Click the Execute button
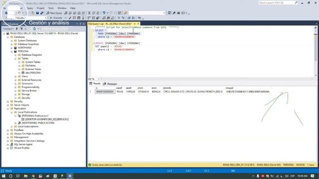319x179 pixels. [56, 18]
